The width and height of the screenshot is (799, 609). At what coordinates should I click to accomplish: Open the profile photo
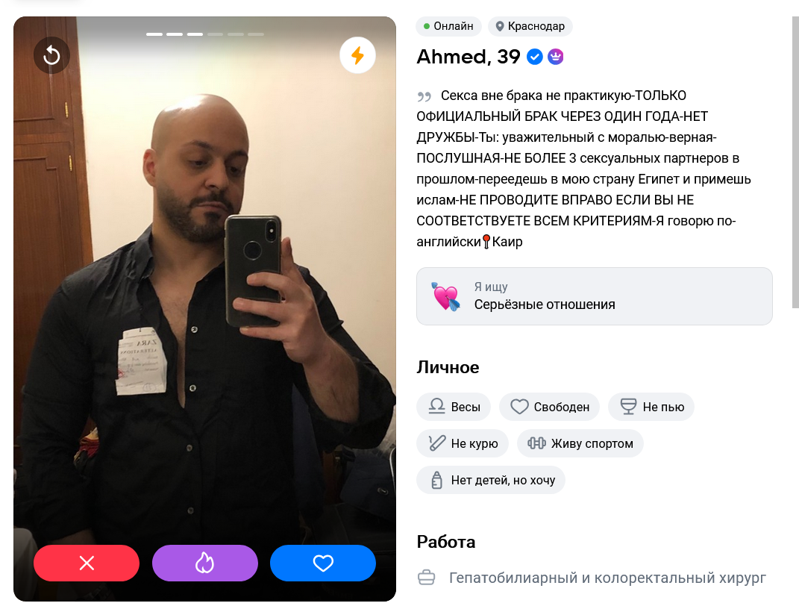coord(205,306)
